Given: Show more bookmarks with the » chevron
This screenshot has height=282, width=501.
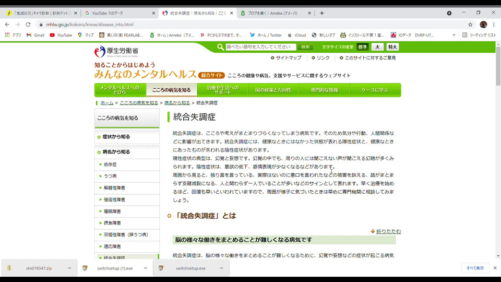Looking at the screenshot, I should 454,35.
